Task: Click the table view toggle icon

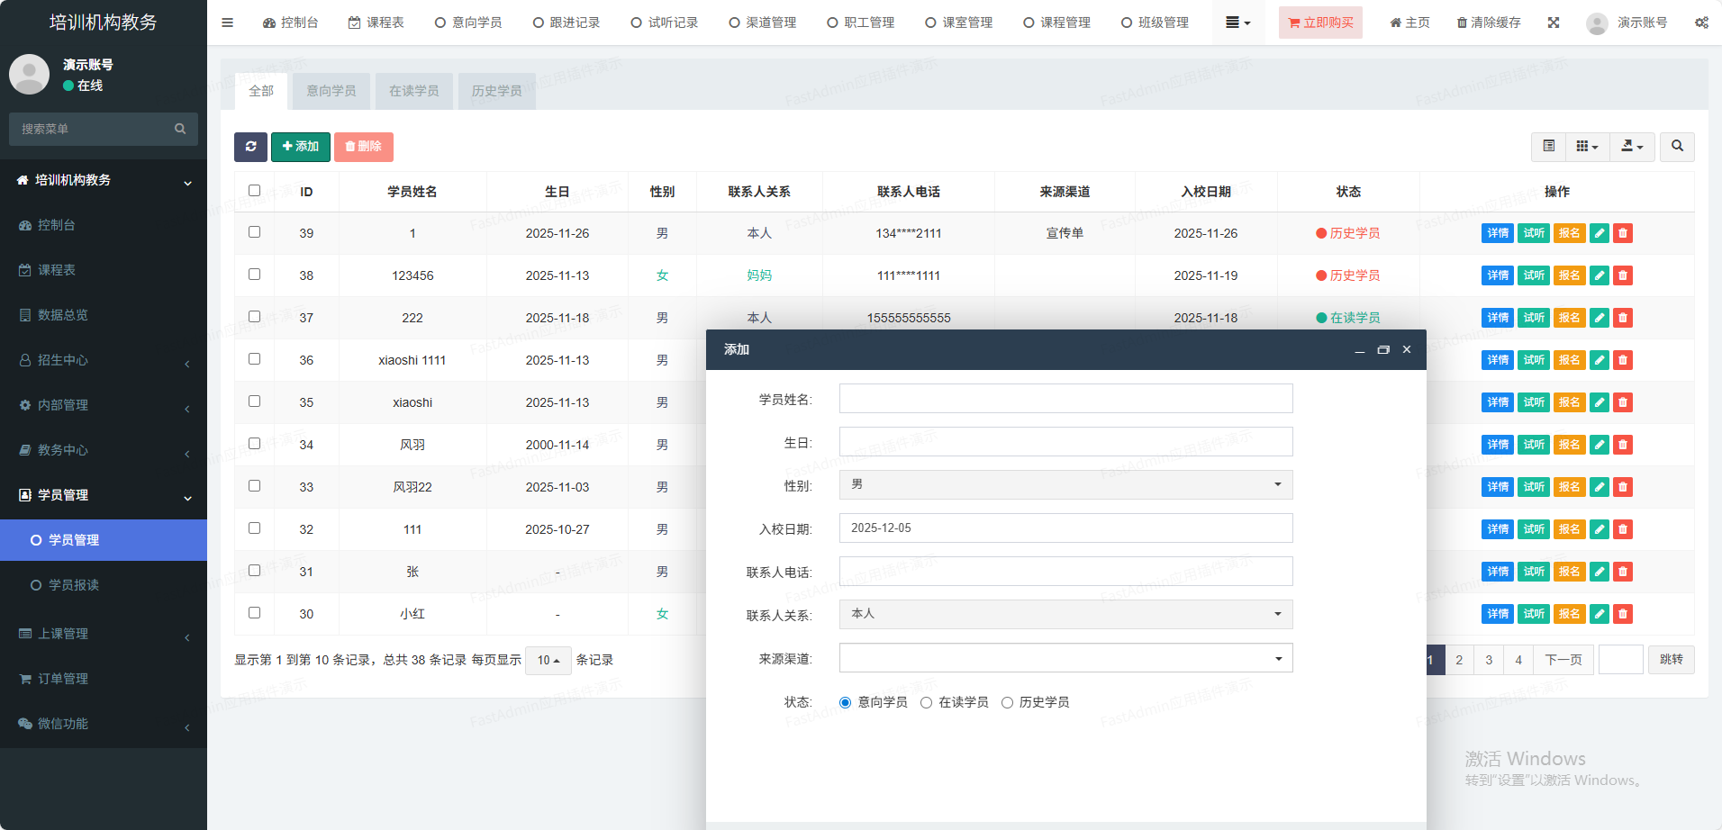Action: [1549, 147]
